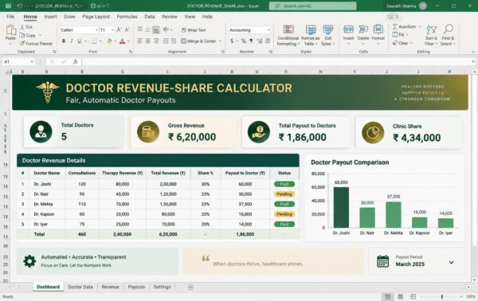Click the Search (Alt+Q) box
The height and width of the screenshot is (301, 478).
tap(312, 6)
